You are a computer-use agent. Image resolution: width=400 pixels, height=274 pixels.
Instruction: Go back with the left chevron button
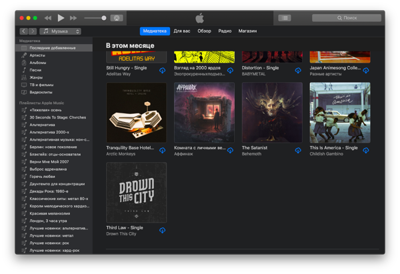click(24, 31)
